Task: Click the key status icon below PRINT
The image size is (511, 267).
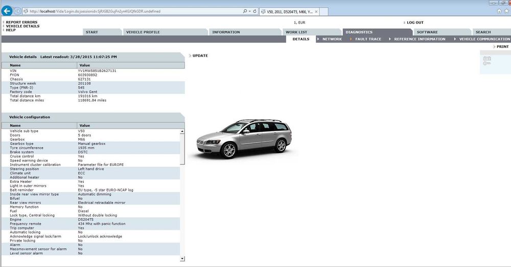Action: (487, 63)
